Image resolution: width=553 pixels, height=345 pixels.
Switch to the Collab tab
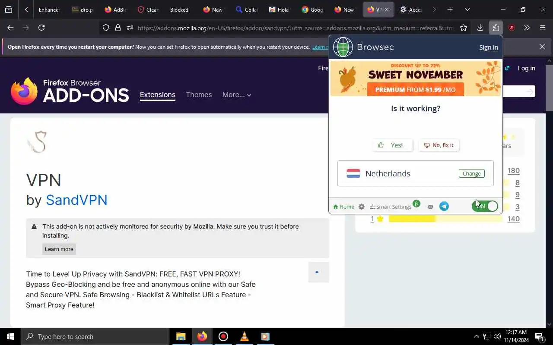247,9
